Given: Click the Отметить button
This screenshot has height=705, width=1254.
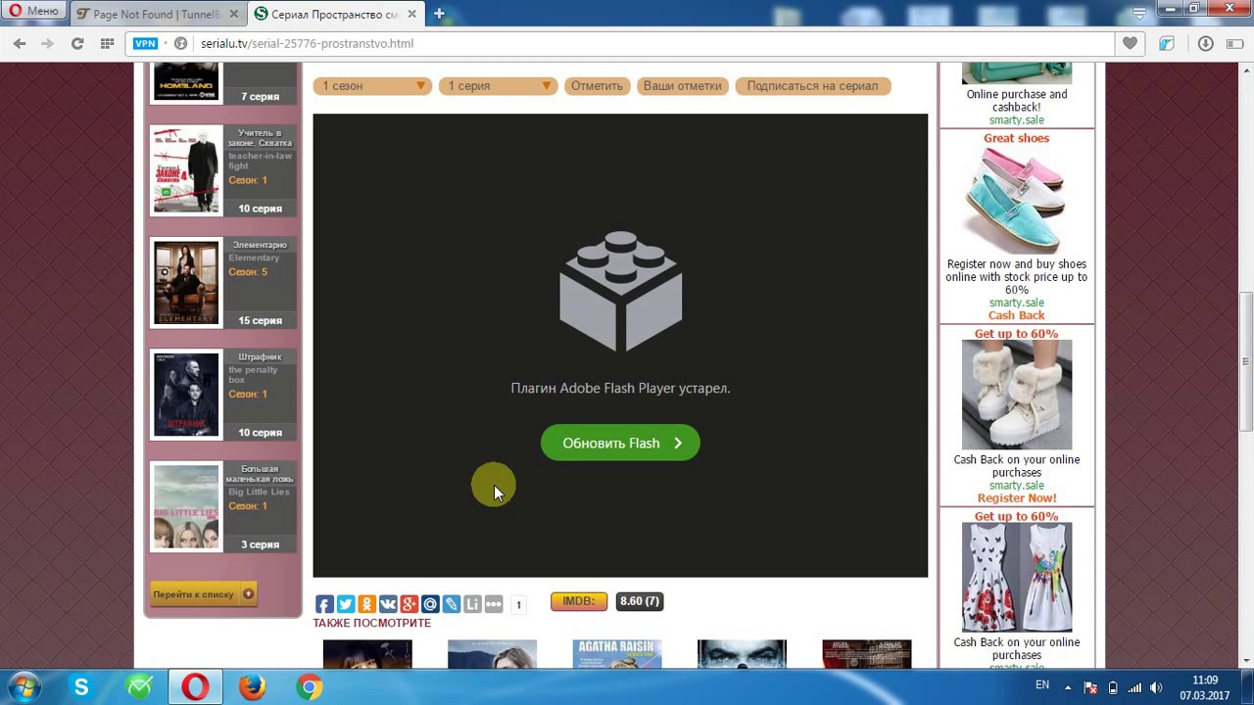Looking at the screenshot, I should (597, 86).
